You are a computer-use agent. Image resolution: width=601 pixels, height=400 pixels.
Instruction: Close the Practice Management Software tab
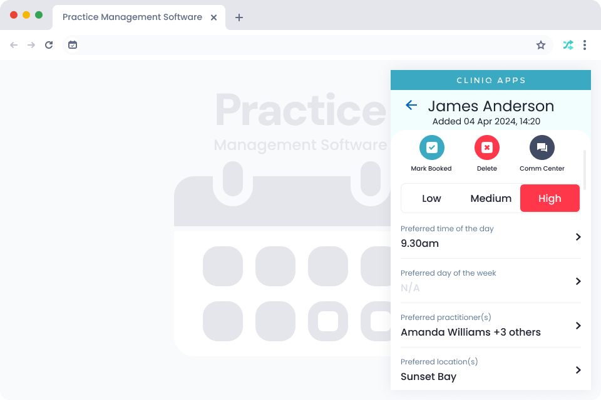click(213, 17)
